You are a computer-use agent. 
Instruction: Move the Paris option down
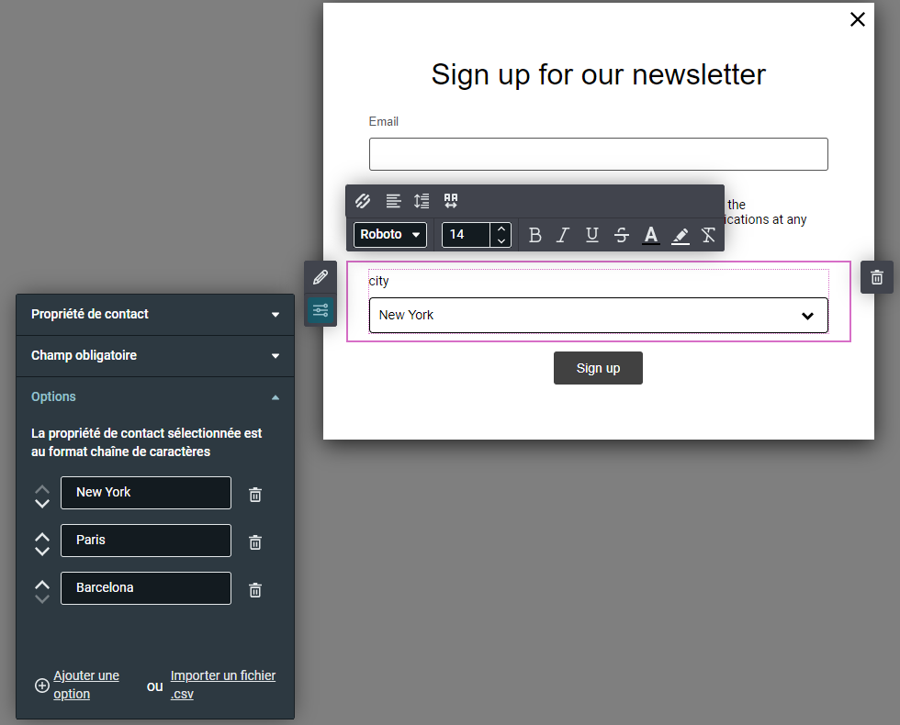point(42,552)
